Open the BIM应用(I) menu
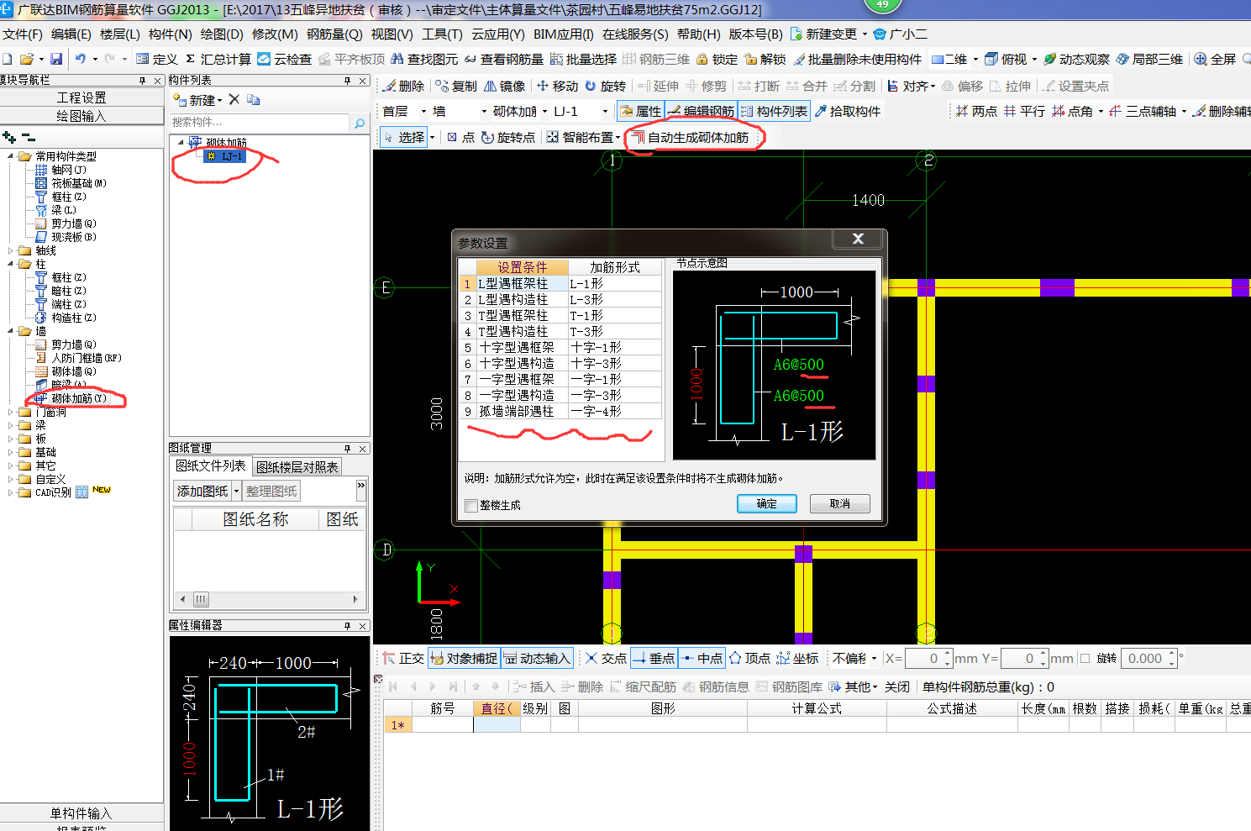 point(564,34)
